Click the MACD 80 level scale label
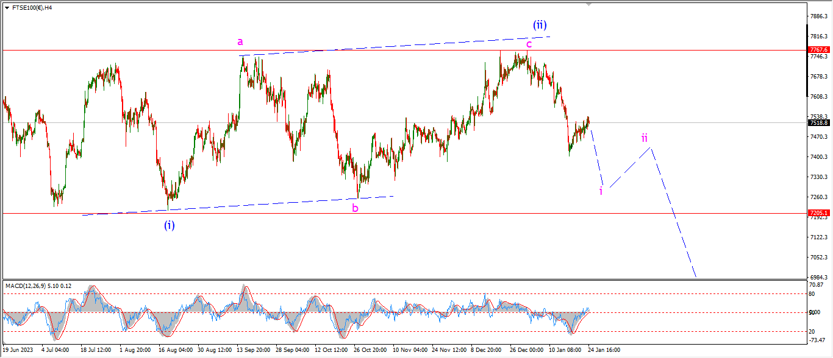Image resolution: width=833 pixels, height=358 pixels. coord(813,294)
